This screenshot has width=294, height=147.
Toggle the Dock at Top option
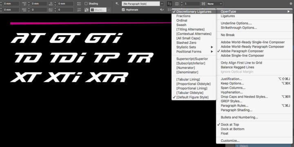(254, 125)
